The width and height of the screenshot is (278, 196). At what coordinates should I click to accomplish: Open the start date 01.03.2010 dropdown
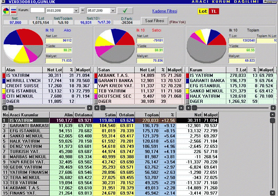coord(76,11)
